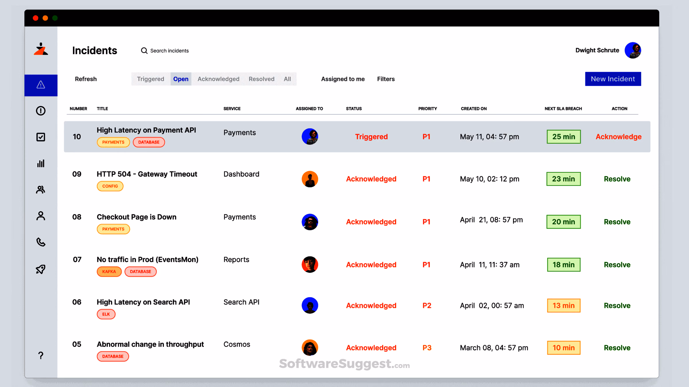Screen dimensions: 689x387
Task: Click assignee avatar for incident 08
Action: [x=310, y=222]
